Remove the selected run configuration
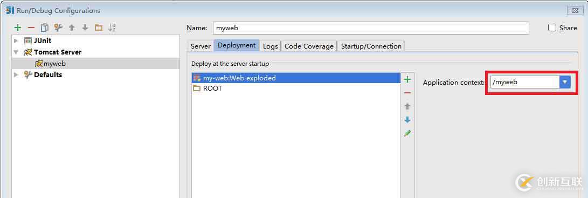 click(31, 28)
